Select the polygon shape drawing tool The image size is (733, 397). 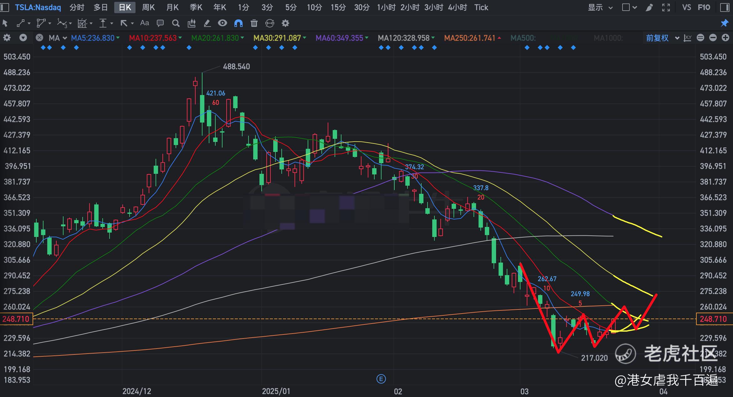(41, 23)
